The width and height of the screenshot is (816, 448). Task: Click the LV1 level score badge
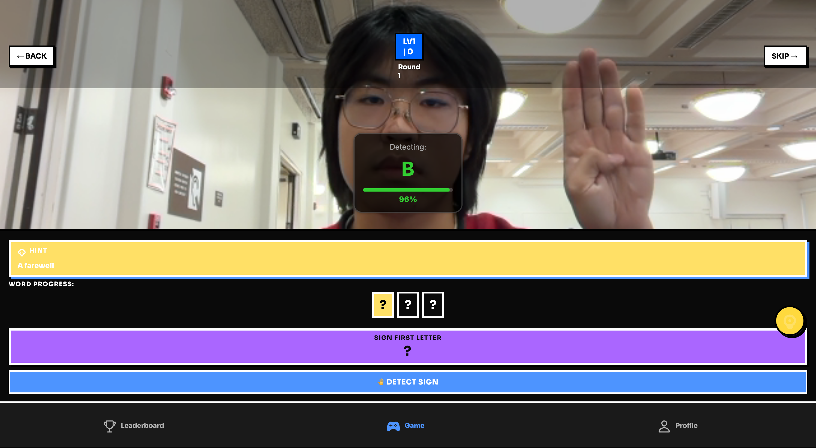point(409,47)
